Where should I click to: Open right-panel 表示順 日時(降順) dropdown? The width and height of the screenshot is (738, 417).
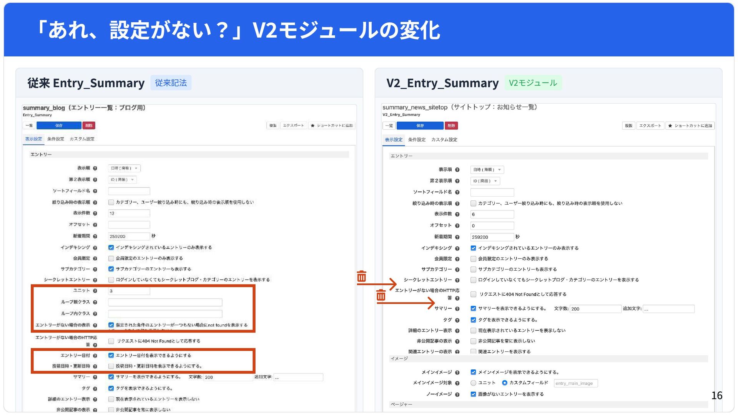487,170
